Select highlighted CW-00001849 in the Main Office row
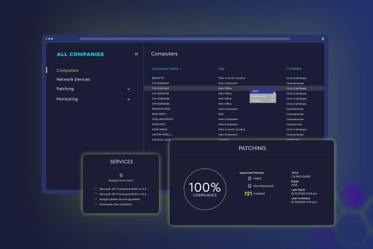The width and height of the screenshot is (373, 249). (160, 88)
